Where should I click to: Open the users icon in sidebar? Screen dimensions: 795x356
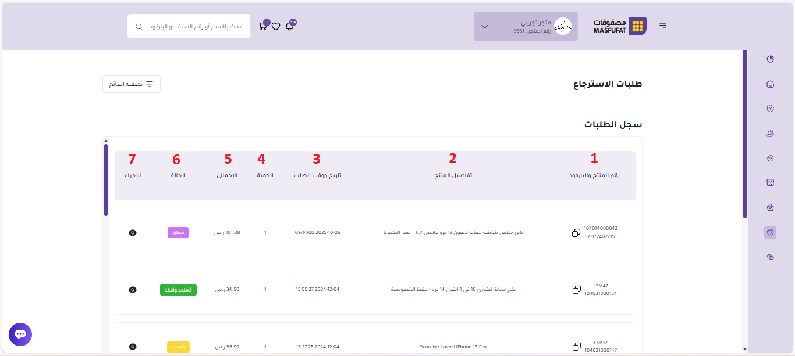pos(770,134)
